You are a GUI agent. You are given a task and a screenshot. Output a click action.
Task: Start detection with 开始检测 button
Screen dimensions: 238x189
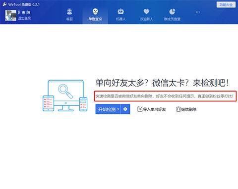point(107,109)
